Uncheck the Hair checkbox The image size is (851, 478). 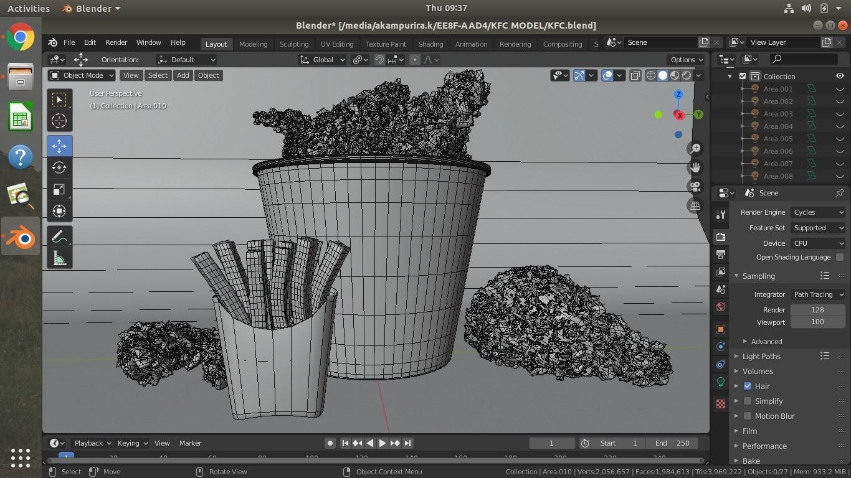click(x=748, y=386)
